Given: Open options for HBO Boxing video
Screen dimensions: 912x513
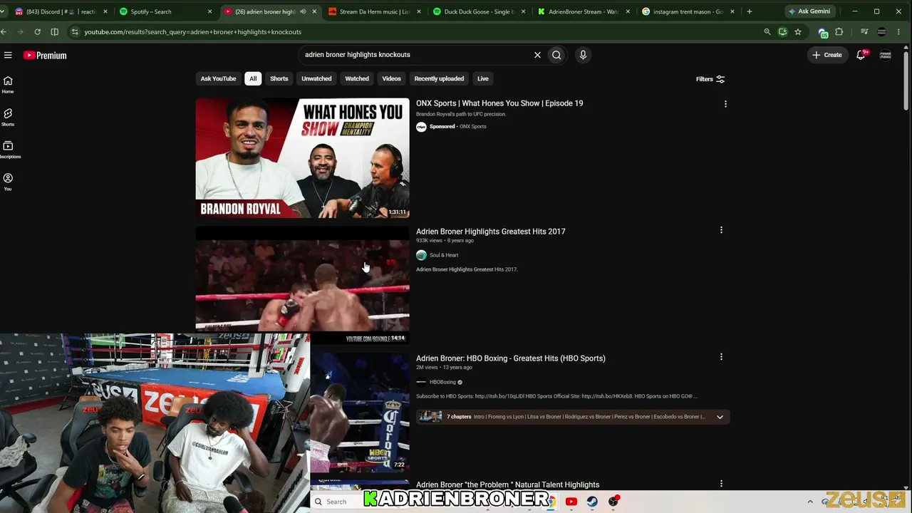Looking at the screenshot, I should [721, 357].
